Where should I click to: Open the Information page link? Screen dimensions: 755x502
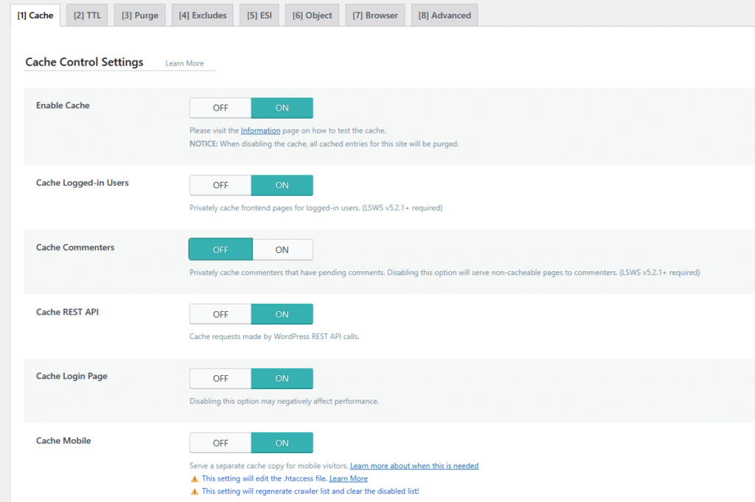point(260,130)
